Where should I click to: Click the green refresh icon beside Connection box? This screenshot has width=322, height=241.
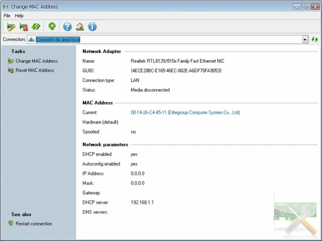315,39
